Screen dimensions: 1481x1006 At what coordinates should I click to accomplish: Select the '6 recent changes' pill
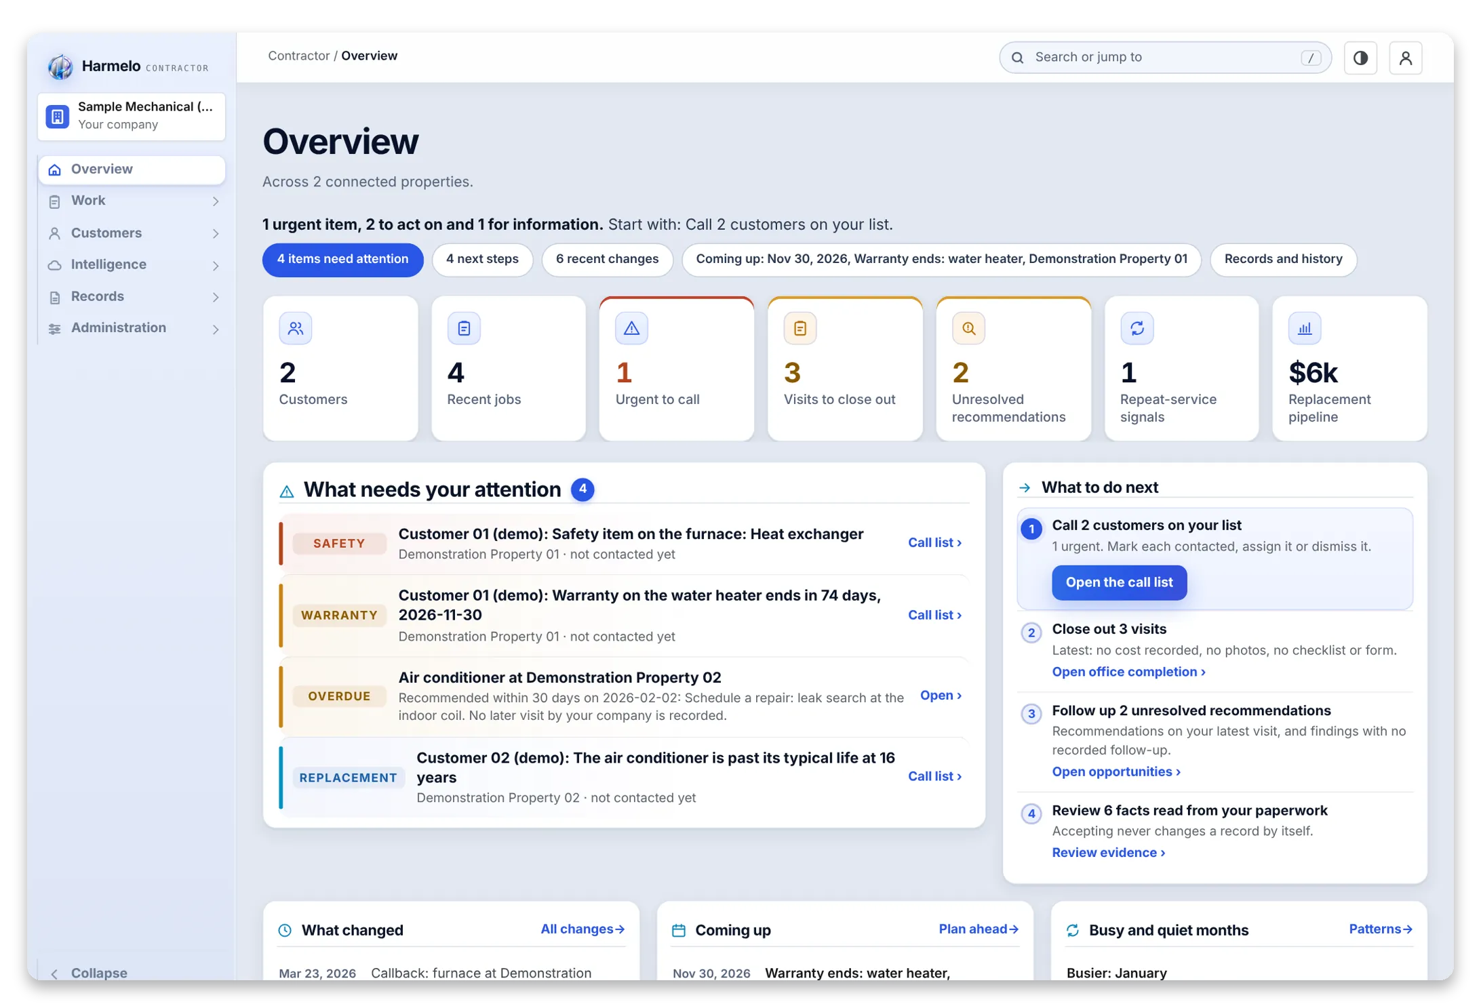607,260
